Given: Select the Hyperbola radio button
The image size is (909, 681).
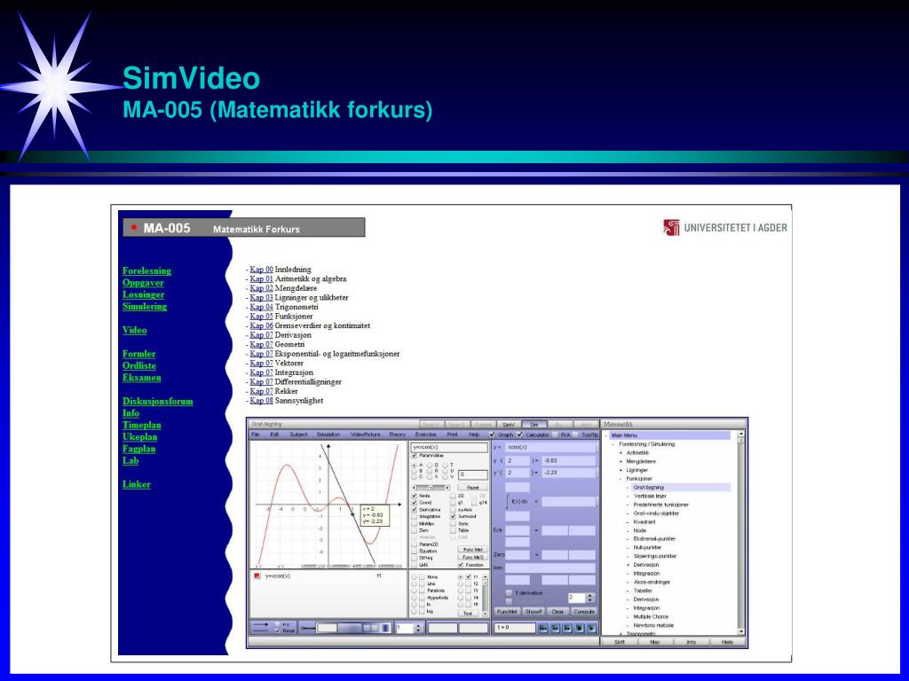Looking at the screenshot, I should (415, 598).
